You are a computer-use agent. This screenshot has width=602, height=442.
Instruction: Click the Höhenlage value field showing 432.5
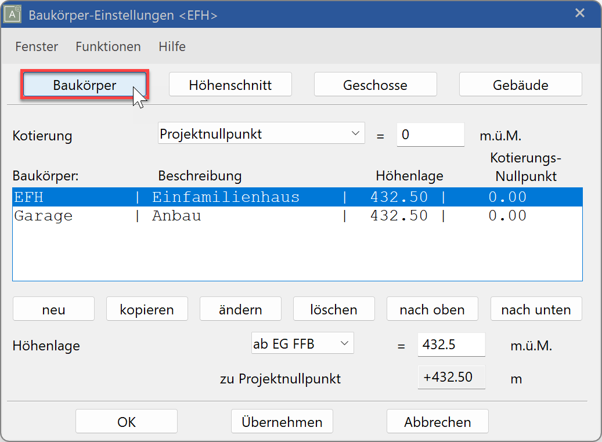pos(452,345)
